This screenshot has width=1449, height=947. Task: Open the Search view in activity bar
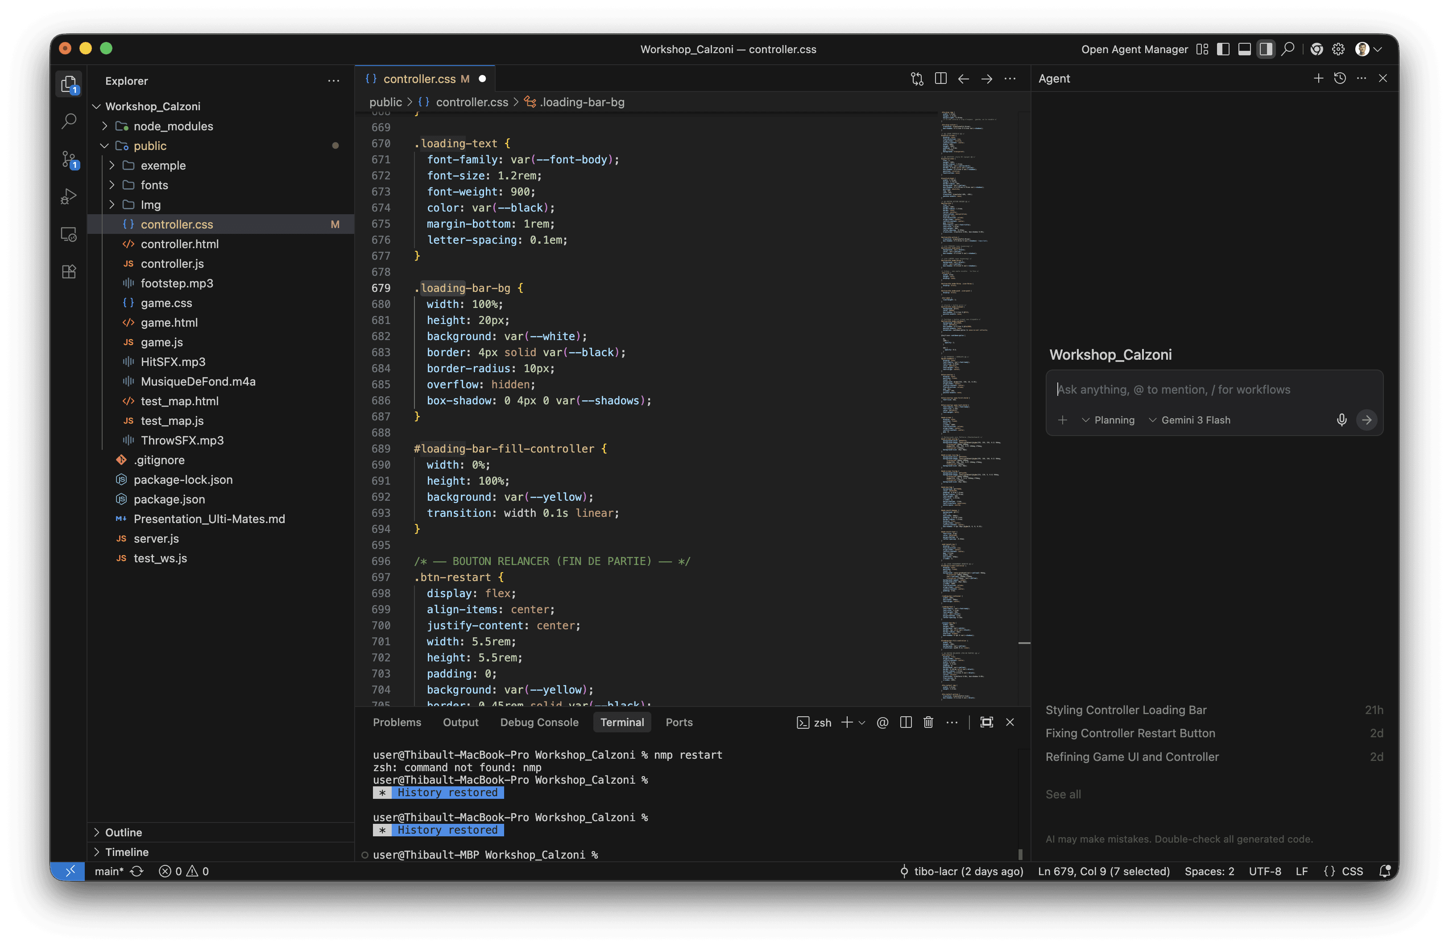pos(69,121)
